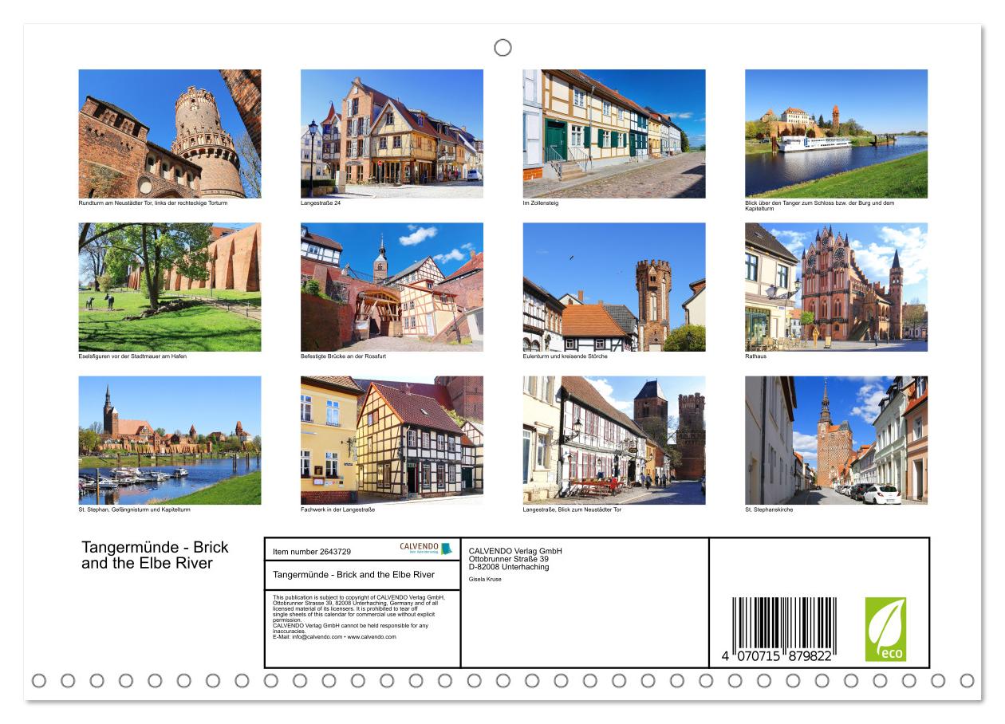Click the caption "Langestraße, Blick zum Neustädter Tor"
The height and width of the screenshot is (724, 1005).
(572, 510)
